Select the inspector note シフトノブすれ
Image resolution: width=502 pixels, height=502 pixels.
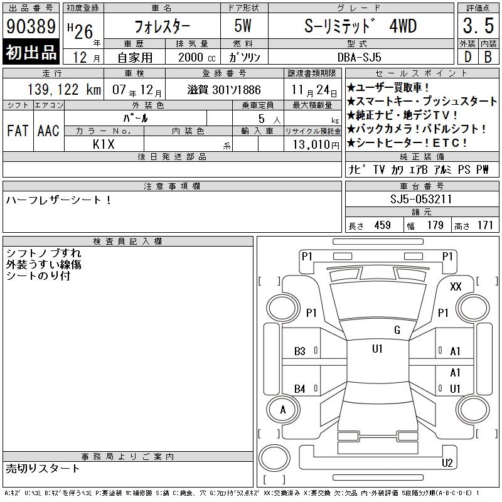[x=43, y=253]
